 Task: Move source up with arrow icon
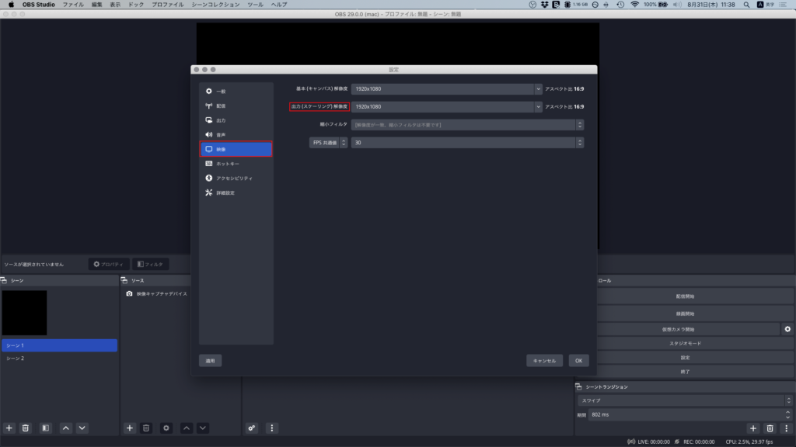tap(187, 428)
